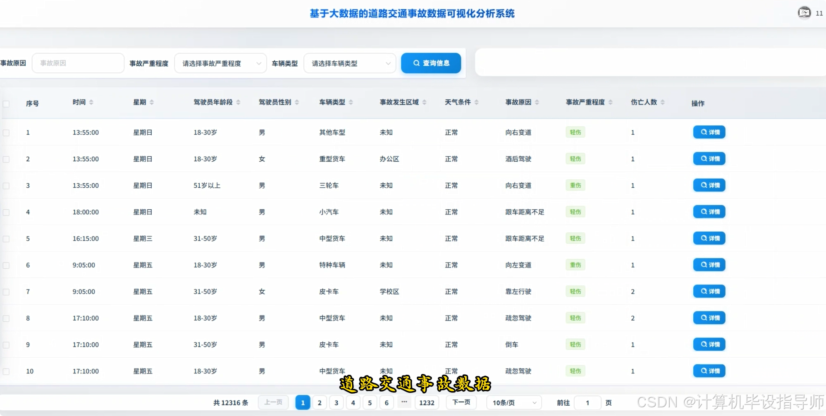826x416 pixels.
Task: Click the ellipsis icon in the pagination bar
Action: [404, 402]
